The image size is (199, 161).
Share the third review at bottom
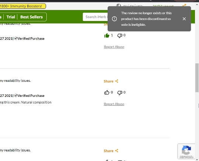pyautogui.click(x=108, y=151)
